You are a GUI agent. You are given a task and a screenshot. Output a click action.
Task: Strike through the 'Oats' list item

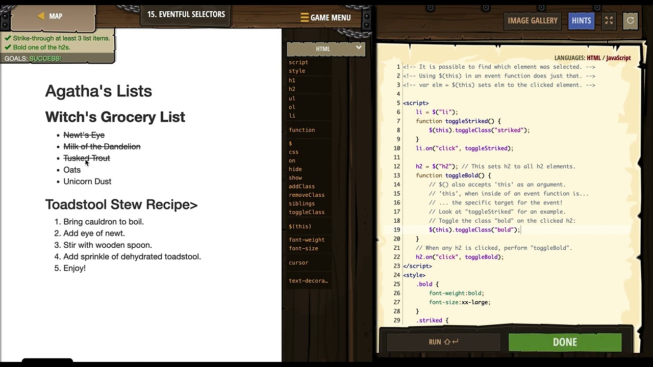72,170
